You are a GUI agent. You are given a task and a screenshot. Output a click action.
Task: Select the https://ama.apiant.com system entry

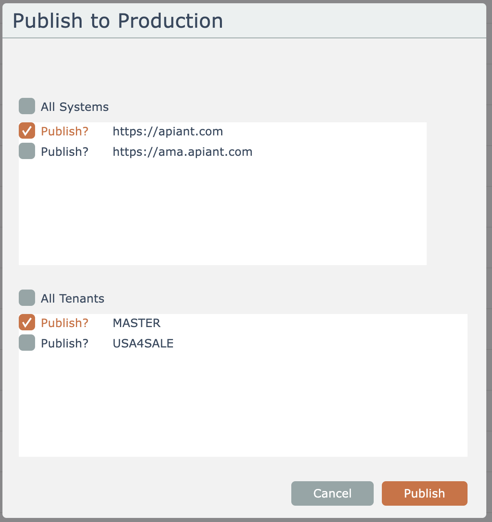tap(182, 152)
